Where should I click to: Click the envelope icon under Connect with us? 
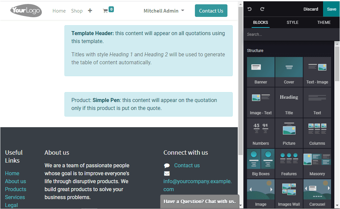166,173
